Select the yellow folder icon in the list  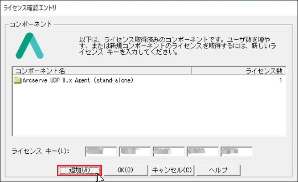point(17,80)
